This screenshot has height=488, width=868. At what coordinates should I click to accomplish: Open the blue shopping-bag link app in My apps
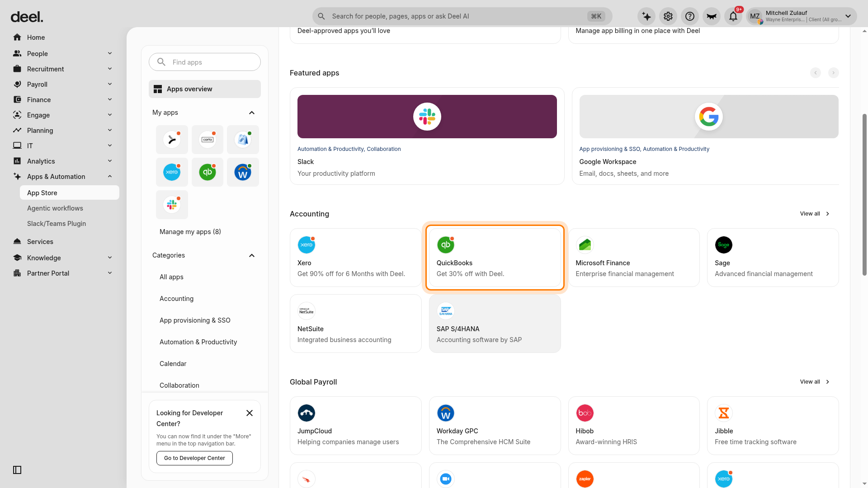[243, 140]
